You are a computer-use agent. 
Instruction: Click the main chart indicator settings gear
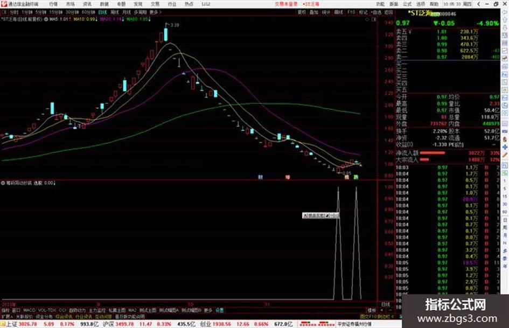pyautogui.click(x=46, y=19)
